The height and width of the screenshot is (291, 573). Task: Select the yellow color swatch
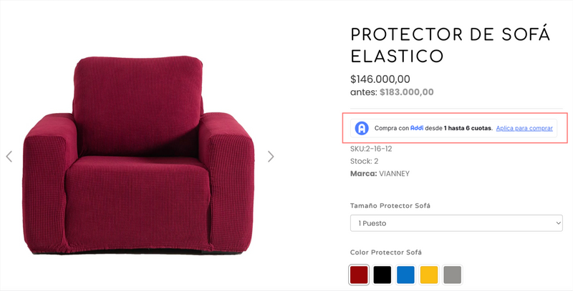point(428,275)
